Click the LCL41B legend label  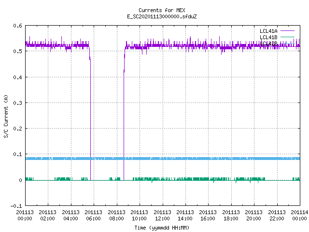pos(268,37)
